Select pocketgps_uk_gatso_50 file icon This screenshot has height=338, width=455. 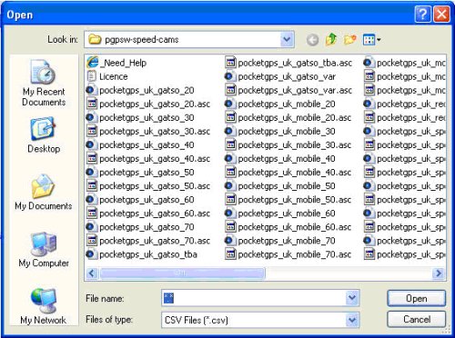click(x=91, y=172)
